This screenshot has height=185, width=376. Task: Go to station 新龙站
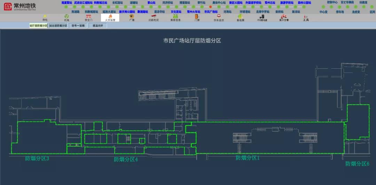click(x=296, y=11)
